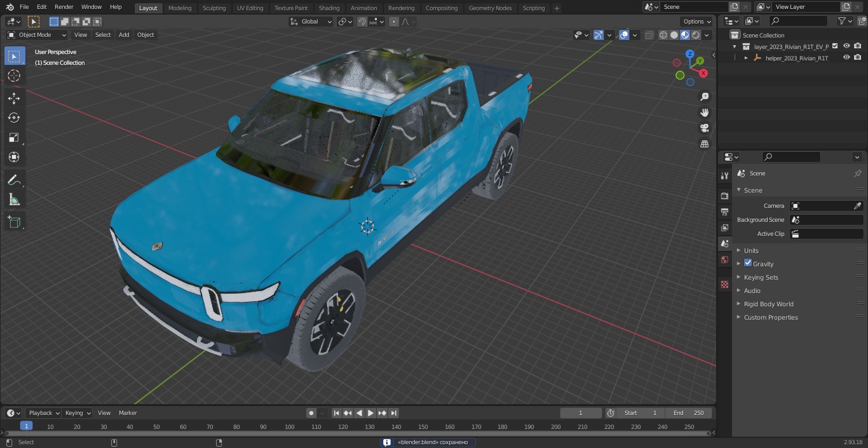Switch to rendered viewport shading
This screenshot has width=868, height=448.
pyautogui.click(x=696, y=35)
